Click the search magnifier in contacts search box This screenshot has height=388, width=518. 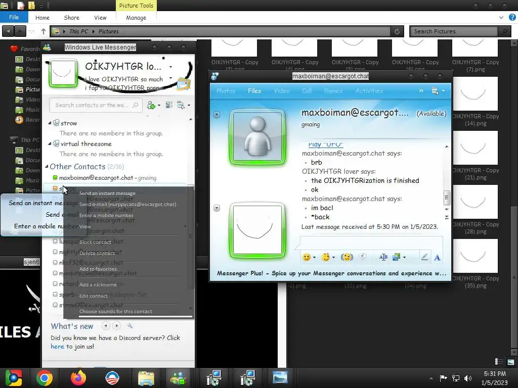click(x=136, y=105)
